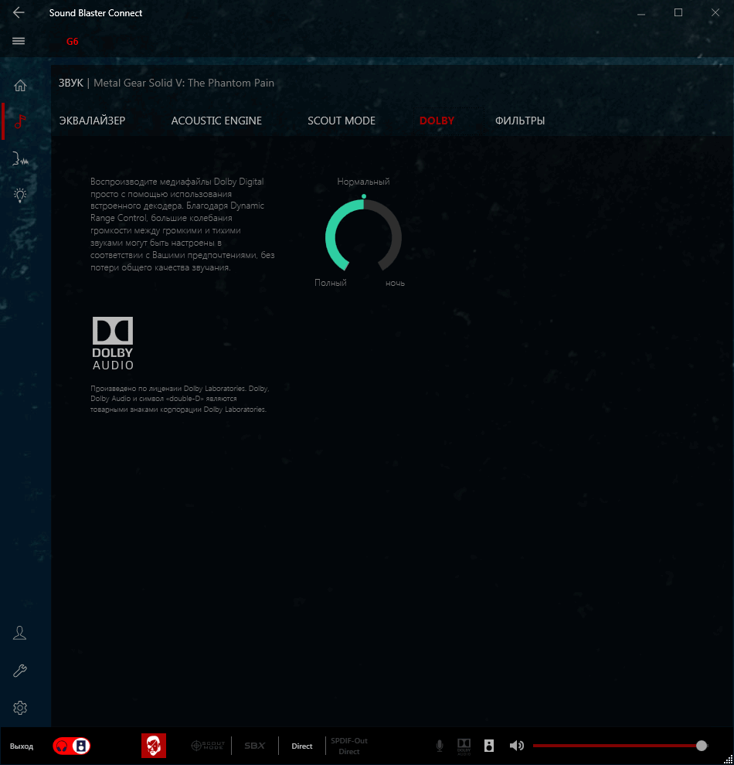Open the gear settings icon
This screenshot has width=734, height=765.
tap(20, 707)
